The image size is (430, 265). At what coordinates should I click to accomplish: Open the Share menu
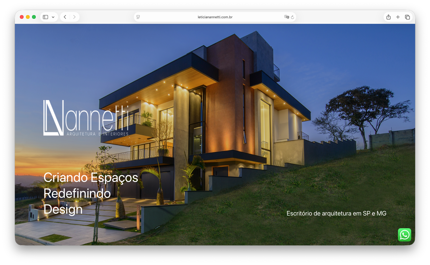click(388, 17)
